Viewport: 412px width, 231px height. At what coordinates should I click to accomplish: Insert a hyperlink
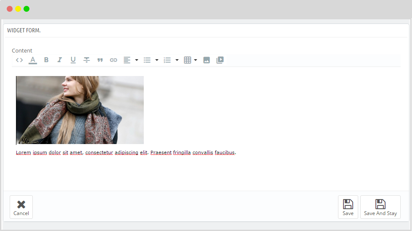pos(113,60)
